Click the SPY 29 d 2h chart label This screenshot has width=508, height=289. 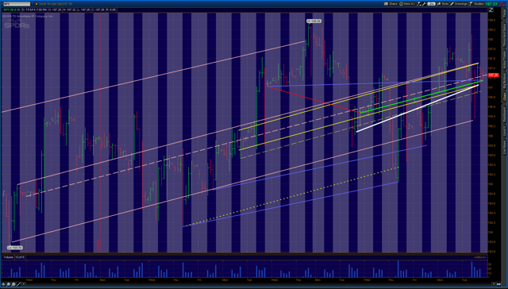click(x=12, y=10)
